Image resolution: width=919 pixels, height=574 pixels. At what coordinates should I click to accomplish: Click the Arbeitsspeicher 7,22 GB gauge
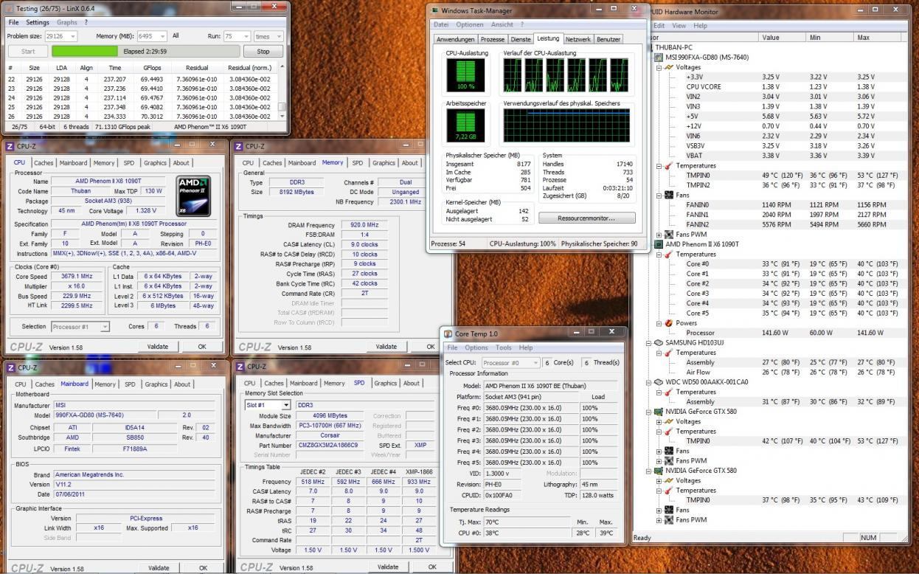click(x=465, y=125)
